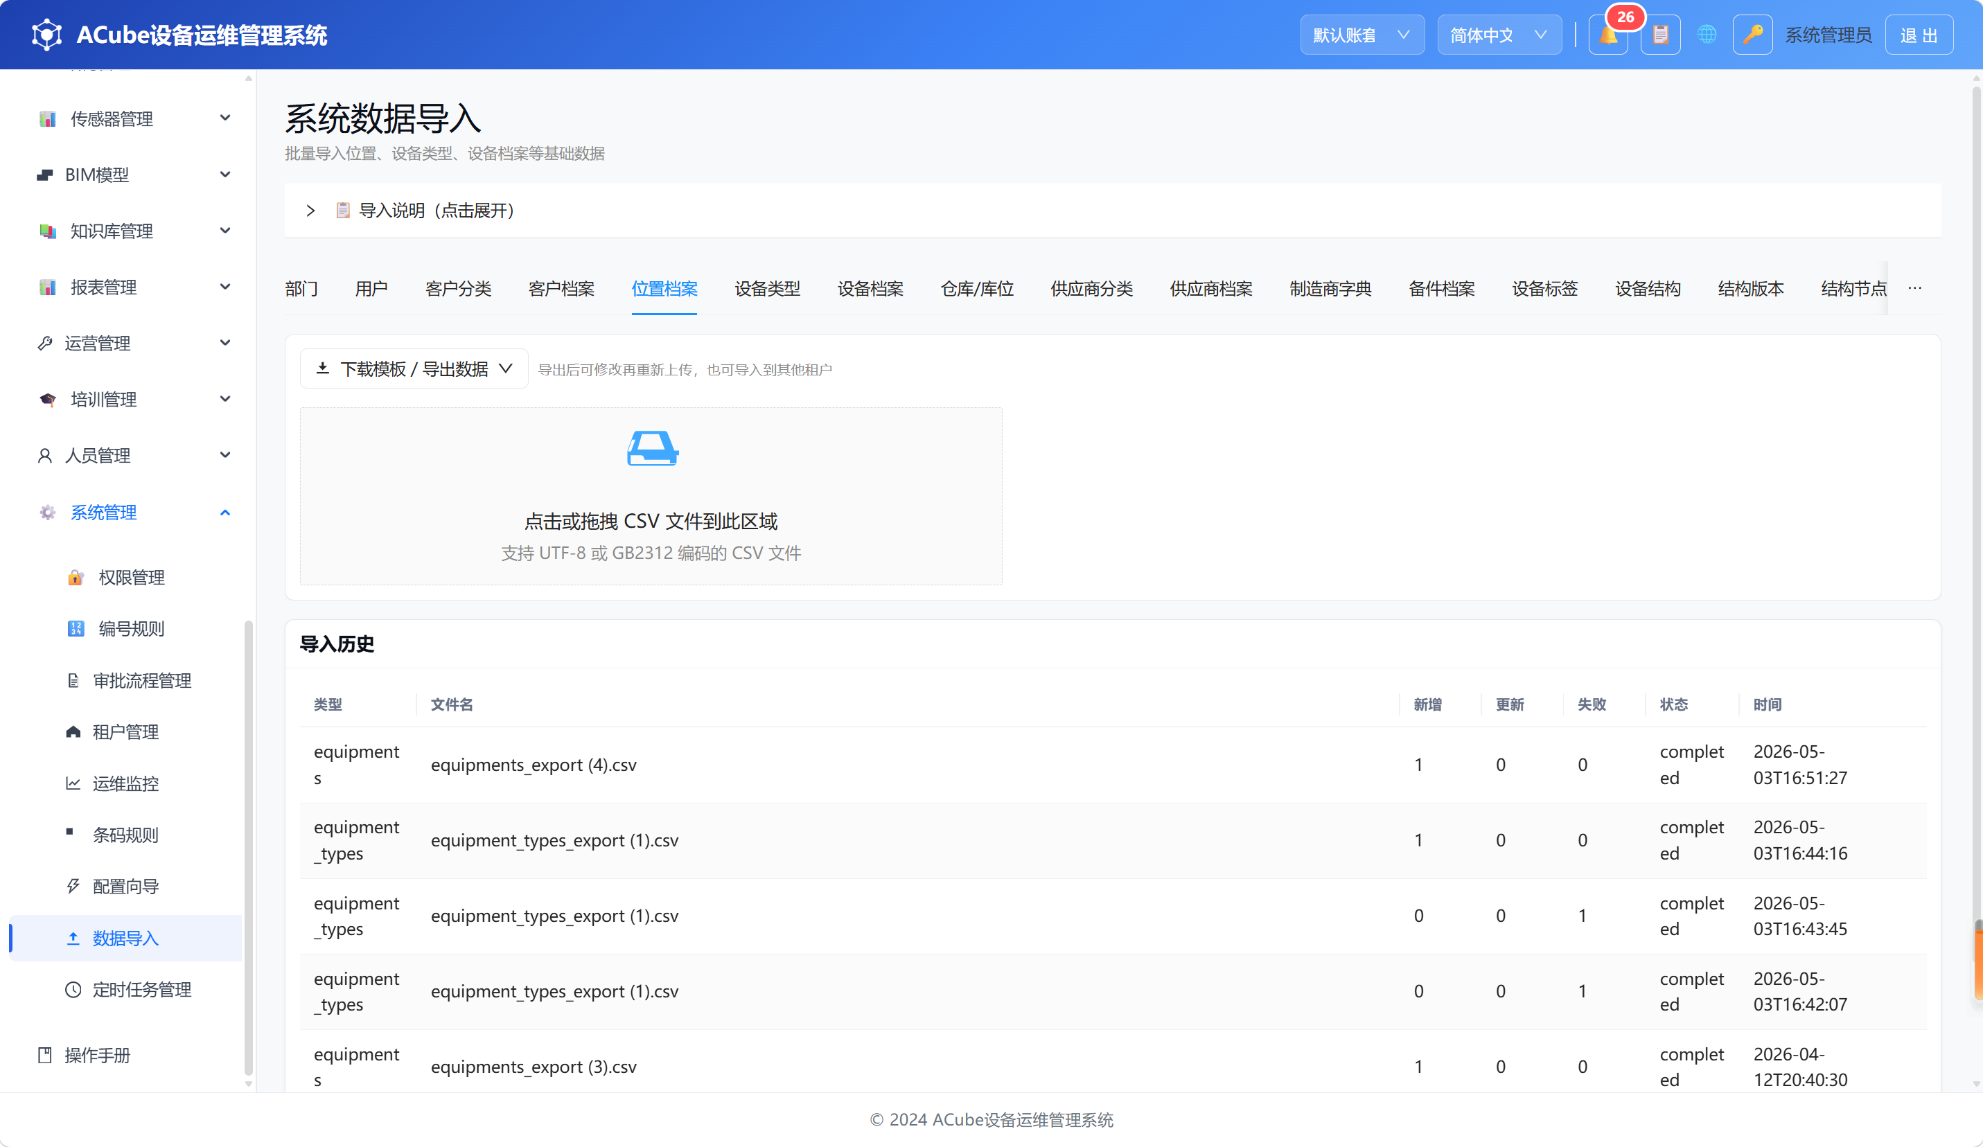Click the key icon in the header
This screenshot has height=1147, width=1983.
(1752, 35)
